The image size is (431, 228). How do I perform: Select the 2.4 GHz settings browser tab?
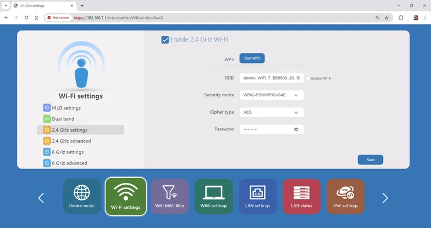(x=43, y=5)
